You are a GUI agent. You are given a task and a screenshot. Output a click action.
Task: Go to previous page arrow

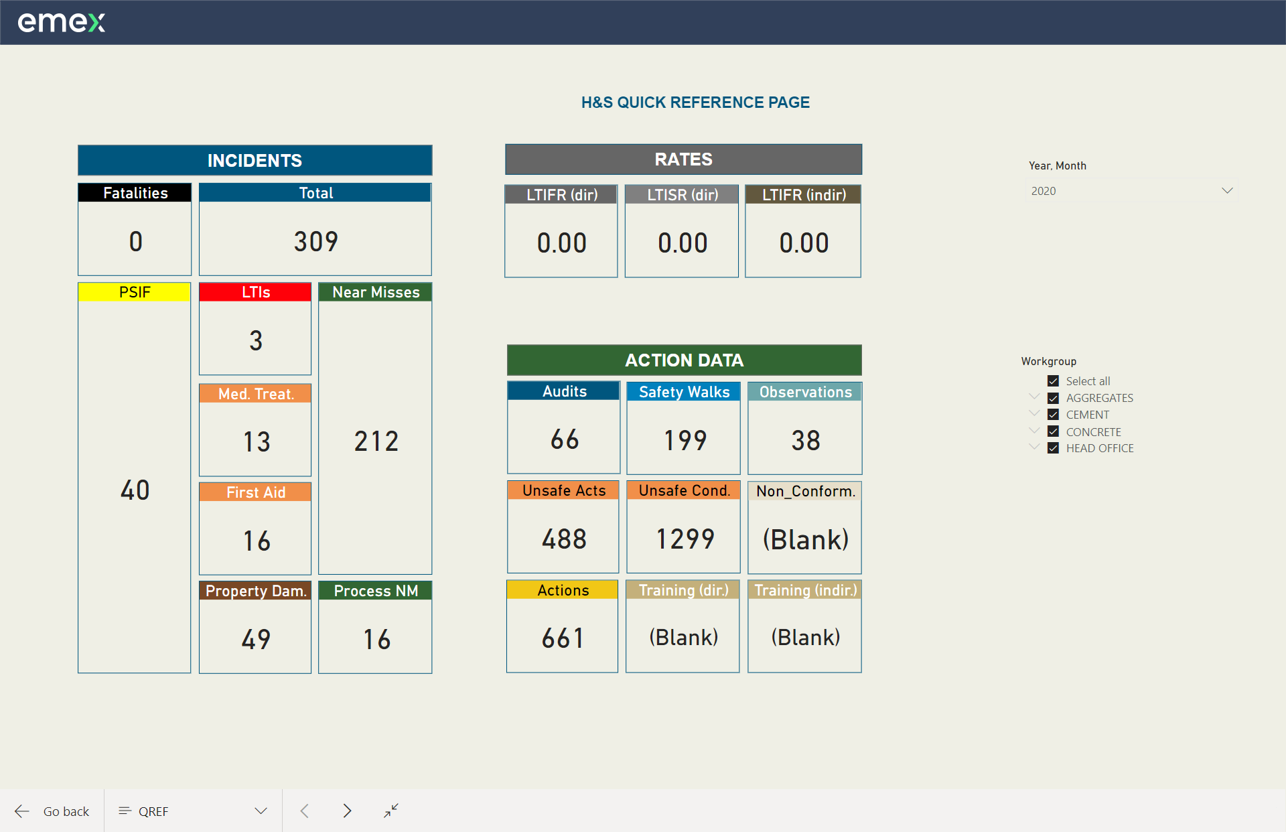coord(305,811)
